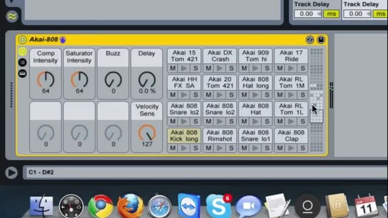Mute the Akai RL Tom 1M pad
Image resolution: width=388 pixels, height=218 pixels.
point(279,94)
